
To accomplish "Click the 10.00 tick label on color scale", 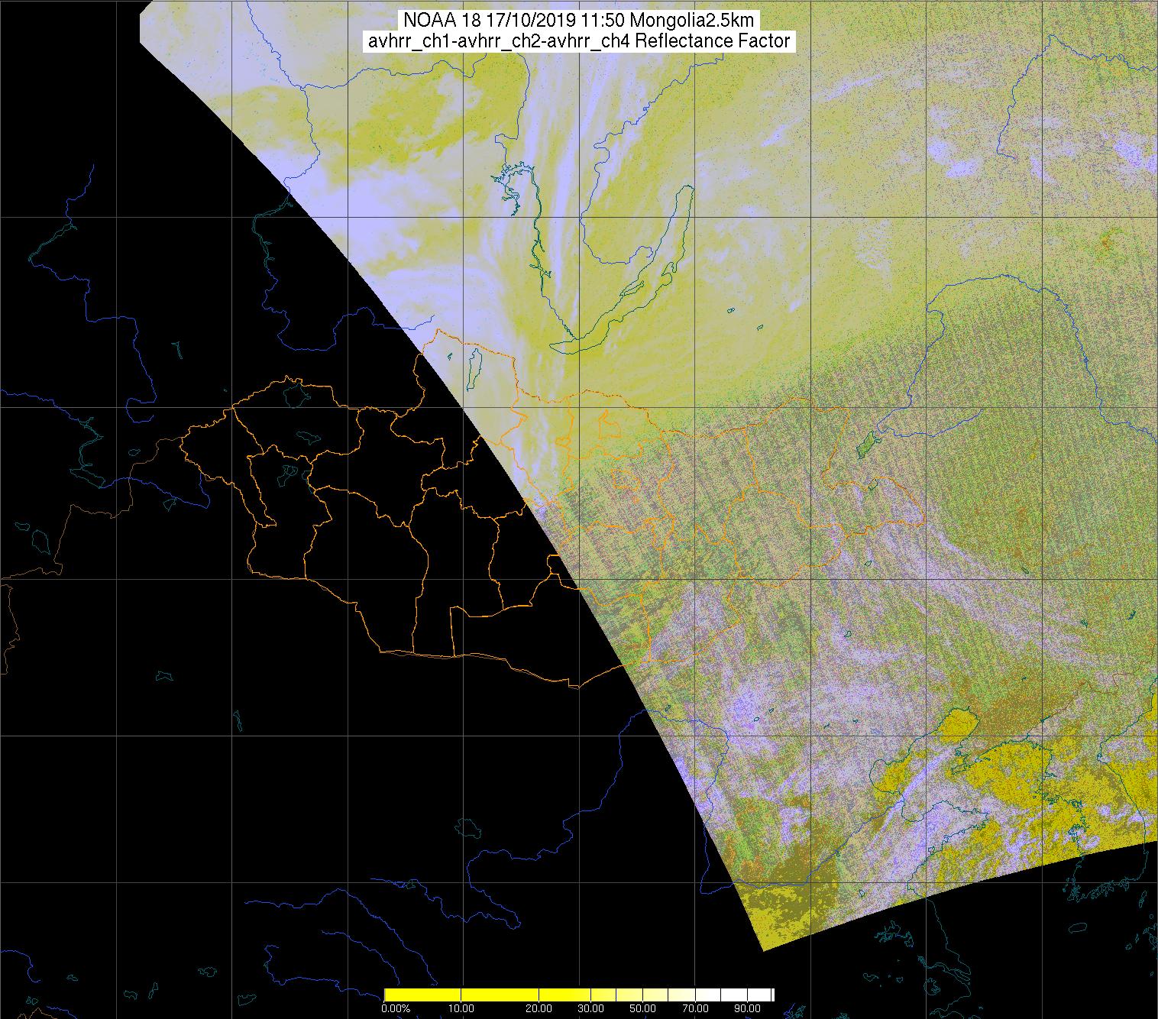I will pos(463,1009).
